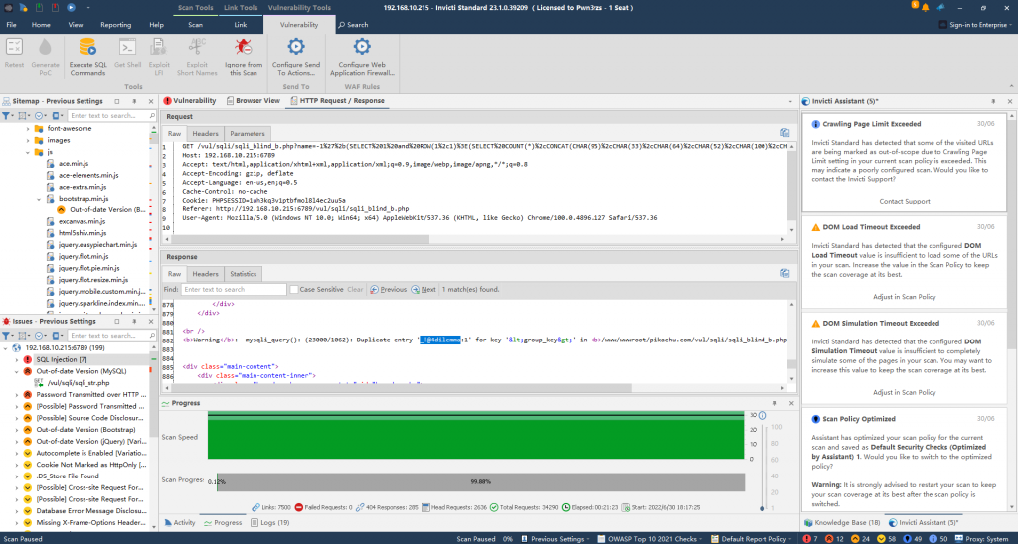This screenshot has width=1018, height=544.
Task: Expand the font-awesome folder
Action: [28, 129]
